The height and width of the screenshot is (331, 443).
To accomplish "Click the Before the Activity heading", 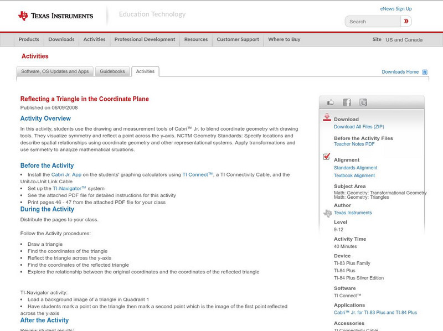I will click(x=47, y=165).
